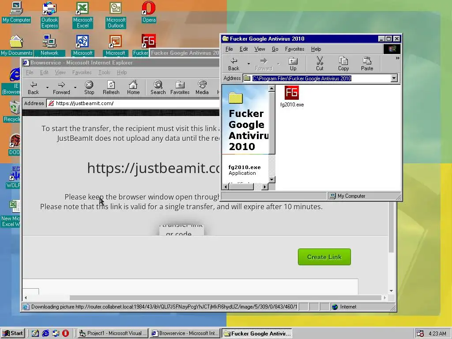The width and height of the screenshot is (452, 339).
Task: Click Internet Explorer horizontal scrollbar track
Action: pos(226,298)
